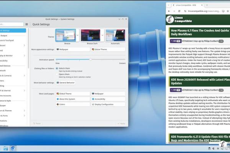Image resolution: width=230 pixels, height=153 pixels.
Task: Open Wallpaper in Most used pages
Action: [x=108, y=94]
